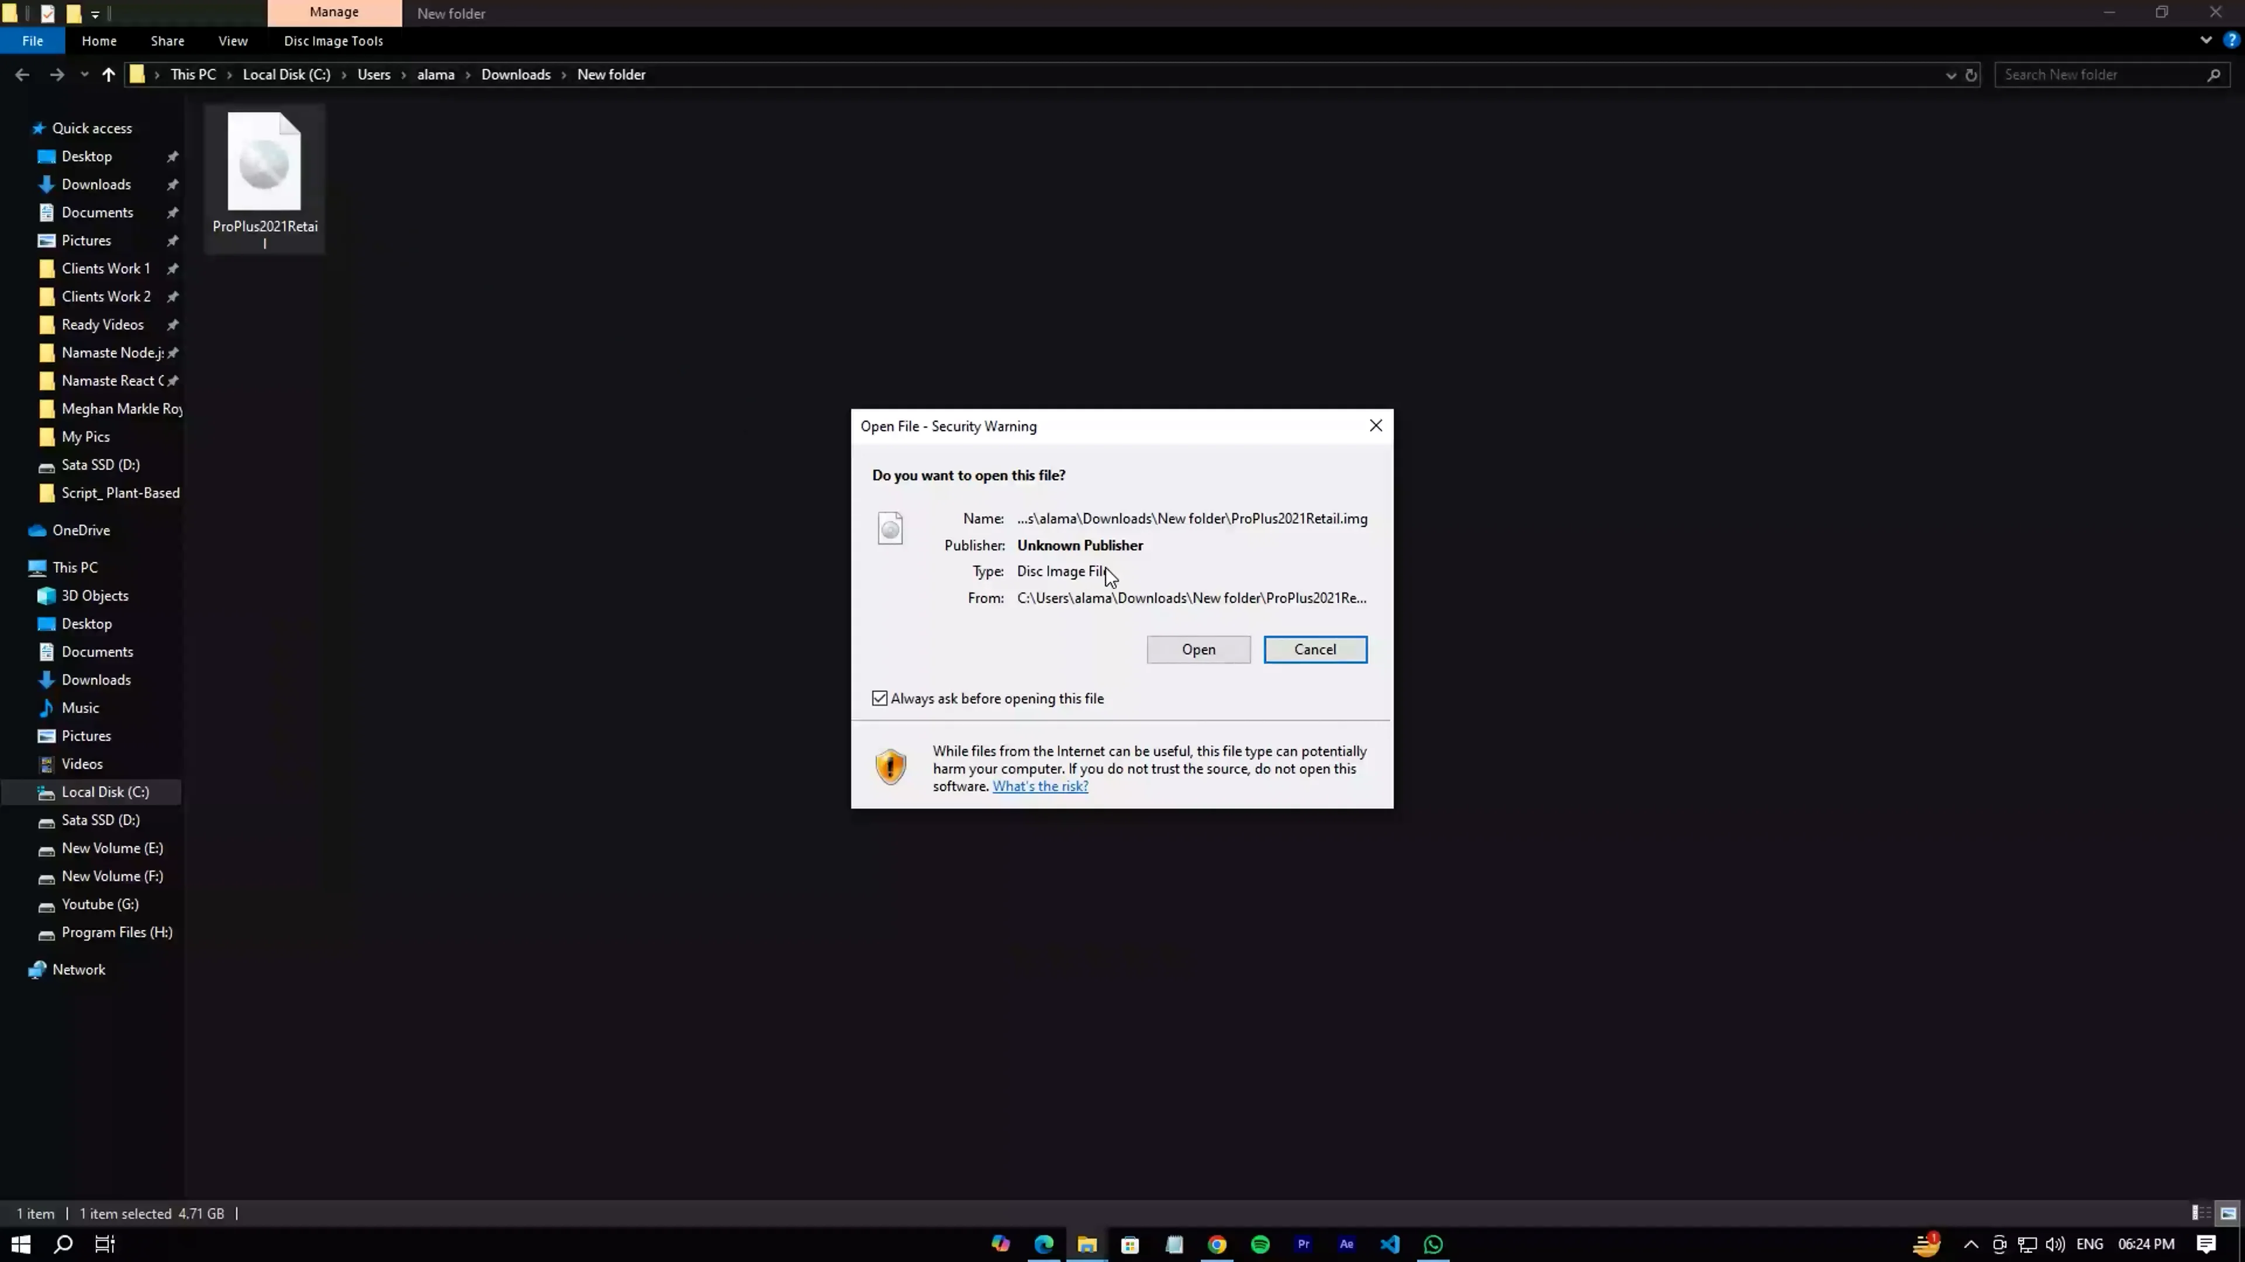This screenshot has height=1262, width=2245.
Task: Open Visual Studio Code from the taskbar
Action: click(x=1390, y=1244)
